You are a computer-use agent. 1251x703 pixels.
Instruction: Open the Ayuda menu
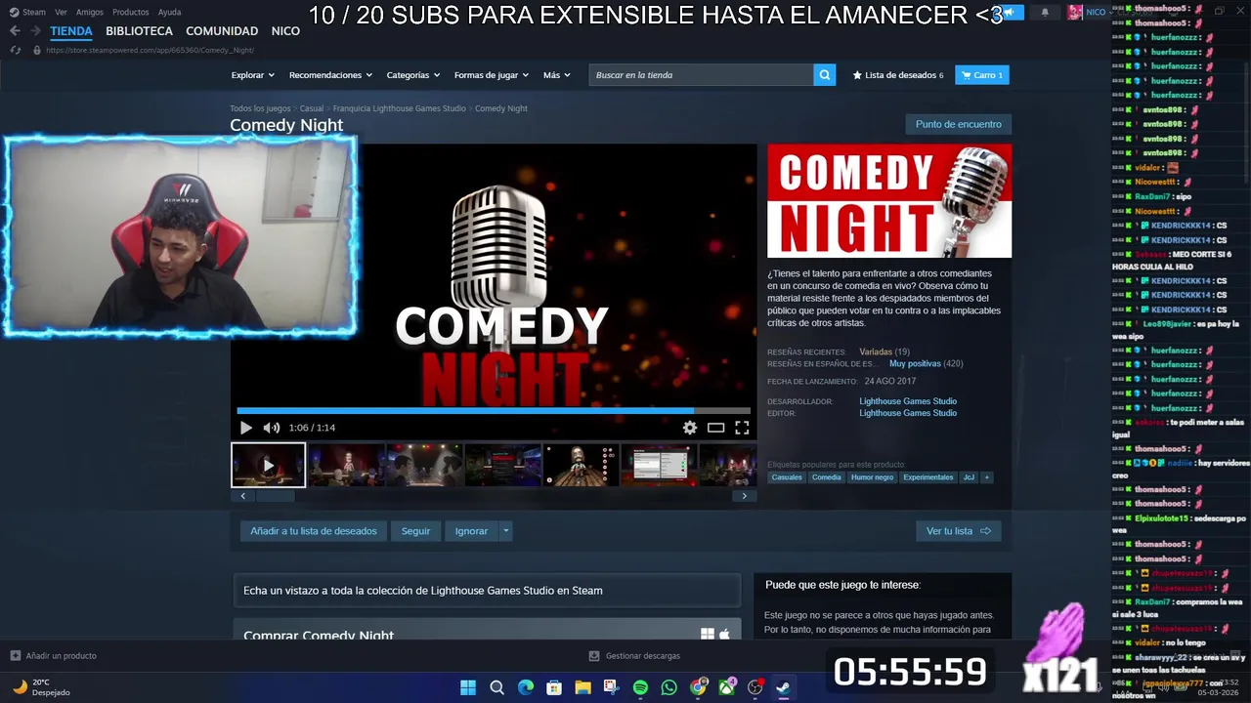pyautogui.click(x=169, y=13)
